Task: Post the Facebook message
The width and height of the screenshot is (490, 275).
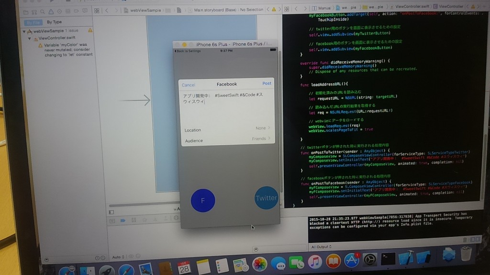Action: coord(267,83)
